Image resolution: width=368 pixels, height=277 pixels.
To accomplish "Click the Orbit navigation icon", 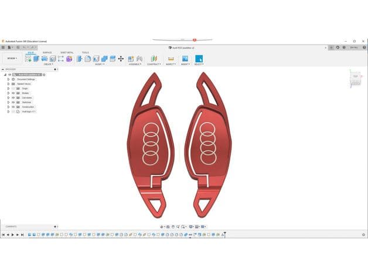I will [162, 227].
